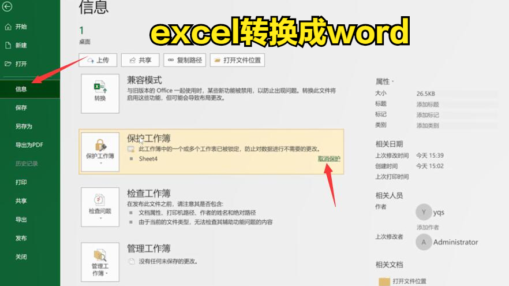
Task: Choose 导出为PDF in the sidebar
Action: pos(30,145)
